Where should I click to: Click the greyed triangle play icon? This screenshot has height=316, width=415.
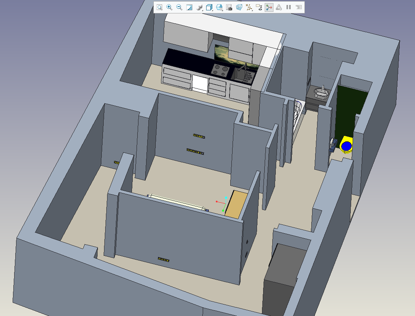point(279,7)
